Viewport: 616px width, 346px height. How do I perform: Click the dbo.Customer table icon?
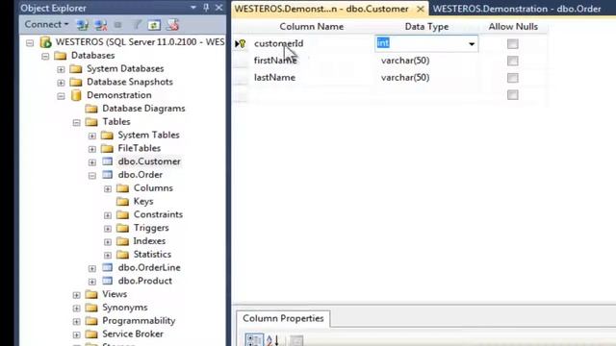click(107, 161)
